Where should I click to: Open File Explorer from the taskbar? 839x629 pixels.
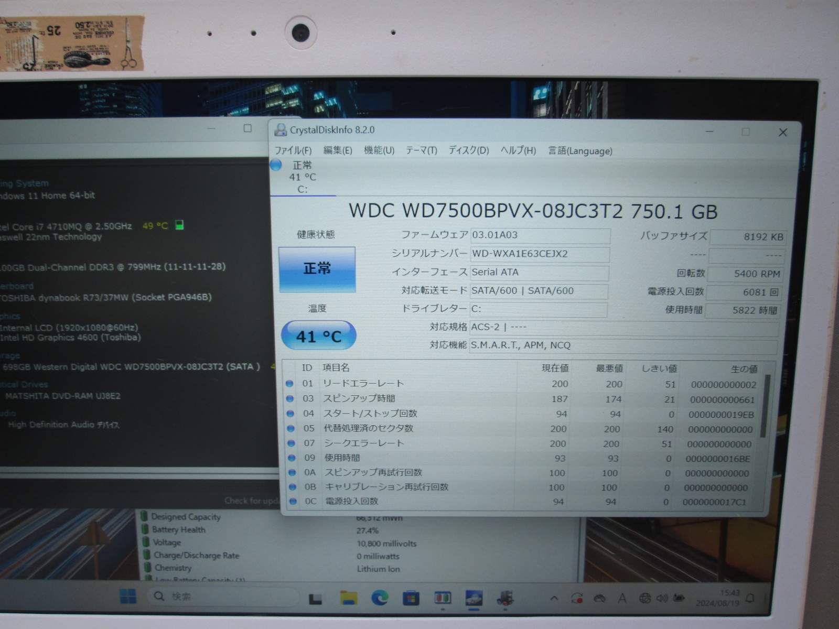coord(348,598)
